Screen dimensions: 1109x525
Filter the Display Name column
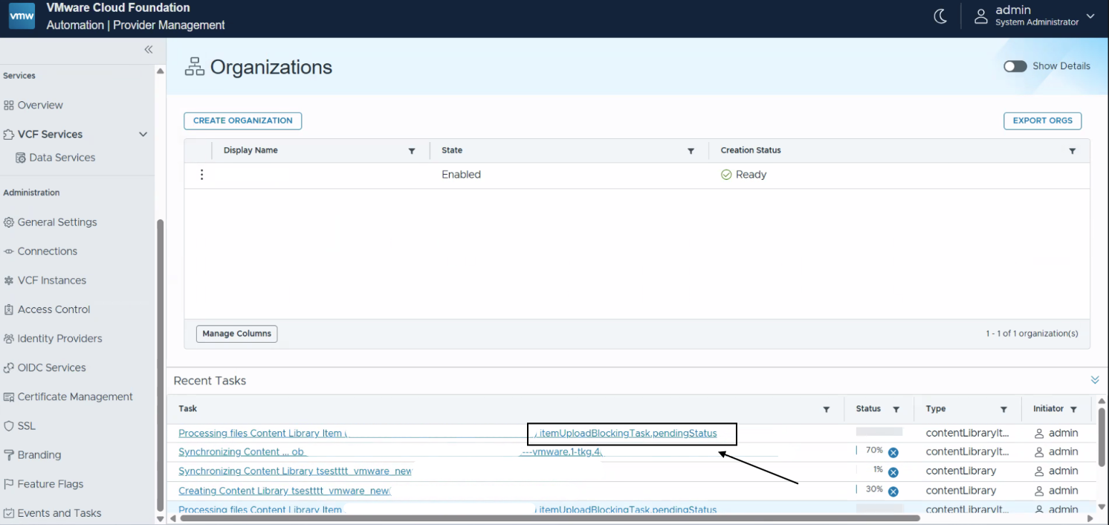(412, 151)
